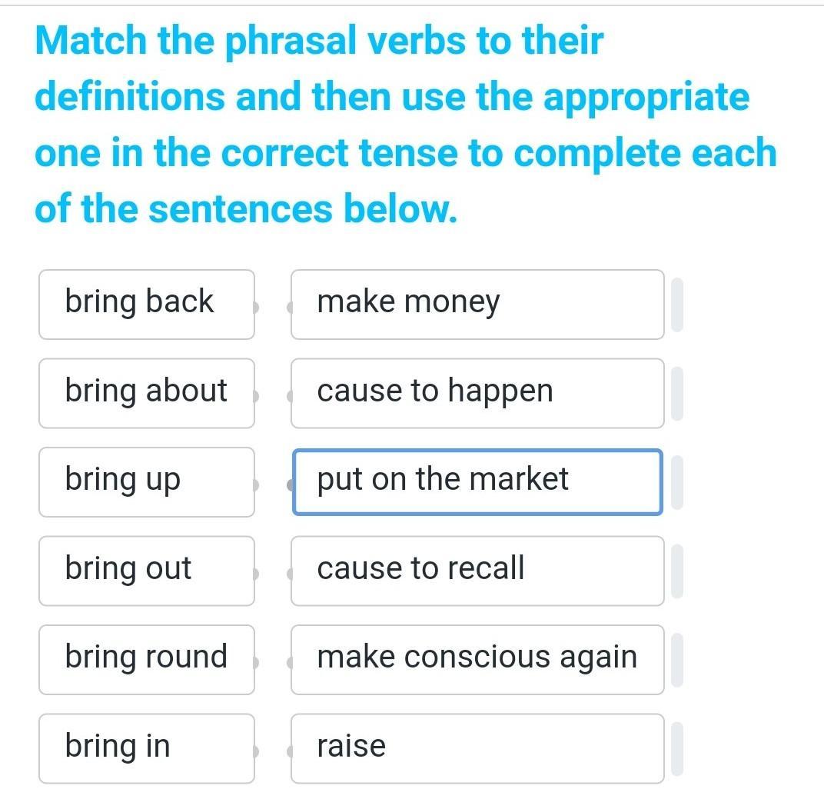Choose the 'bring up' phrasal verb
This screenshot has width=824, height=809.
coord(146,481)
